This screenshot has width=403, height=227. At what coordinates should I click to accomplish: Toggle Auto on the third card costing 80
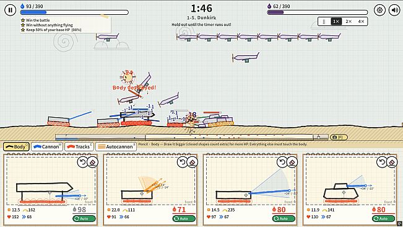coord(284,219)
